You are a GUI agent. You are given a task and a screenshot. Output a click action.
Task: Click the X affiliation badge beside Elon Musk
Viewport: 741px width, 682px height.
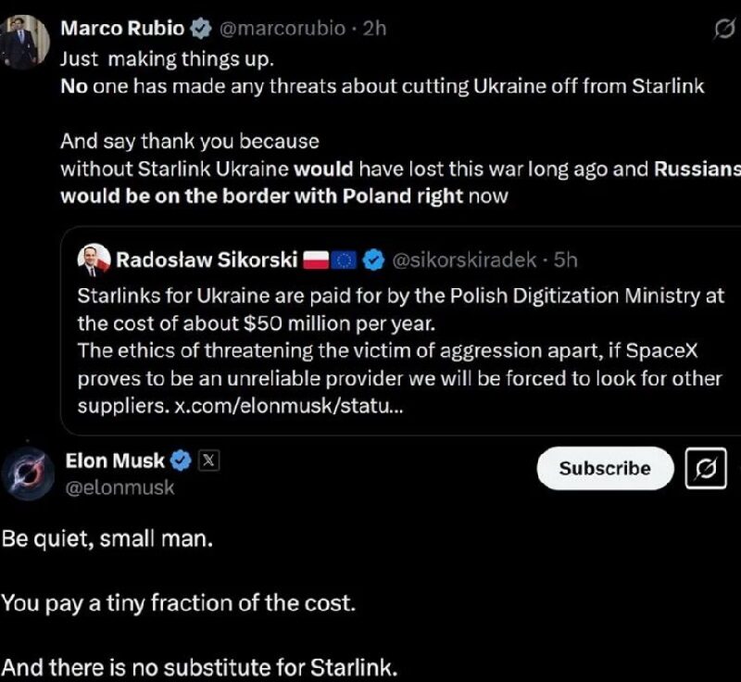(x=207, y=461)
